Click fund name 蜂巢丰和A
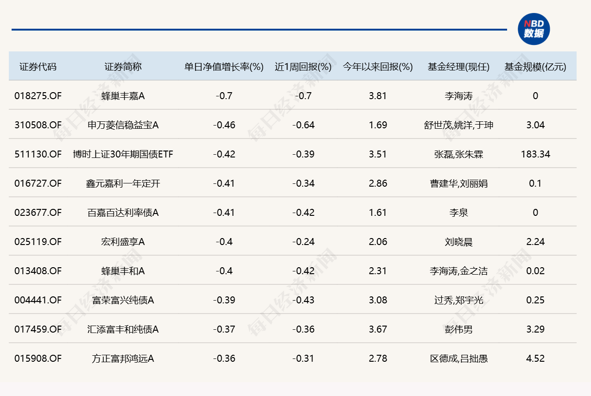This screenshot has width=591, height=396. [x=123, y=271]
